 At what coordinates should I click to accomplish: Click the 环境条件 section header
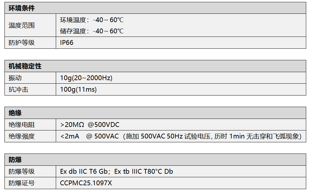tap(21, 9)
